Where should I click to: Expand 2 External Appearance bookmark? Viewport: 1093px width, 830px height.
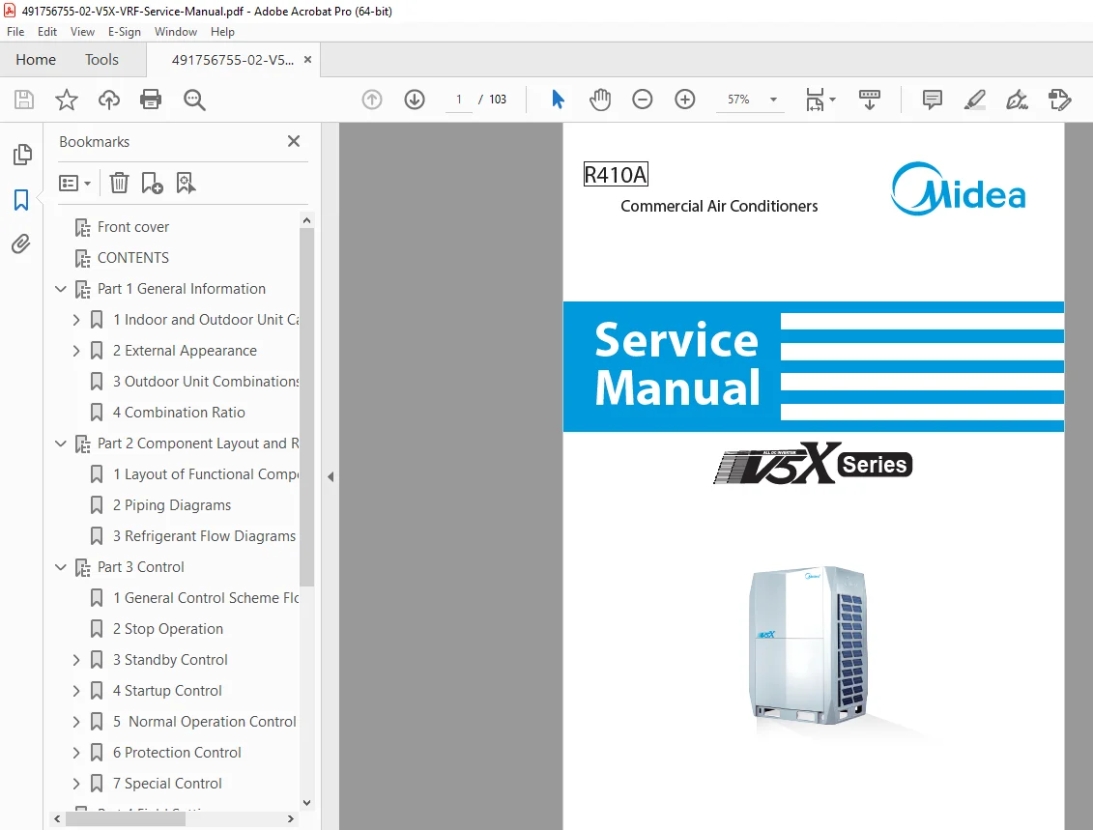[76, 351]
